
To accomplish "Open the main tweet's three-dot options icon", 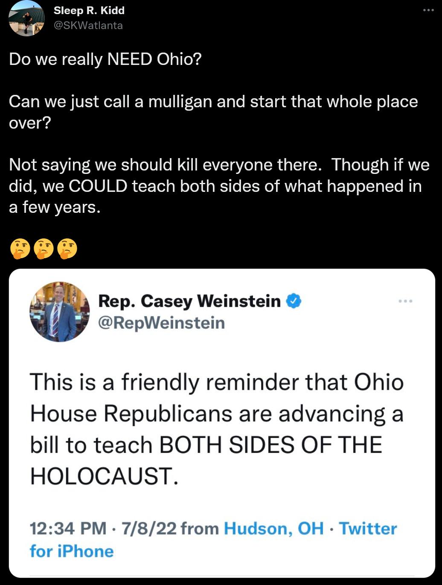I will coord(428,10).
